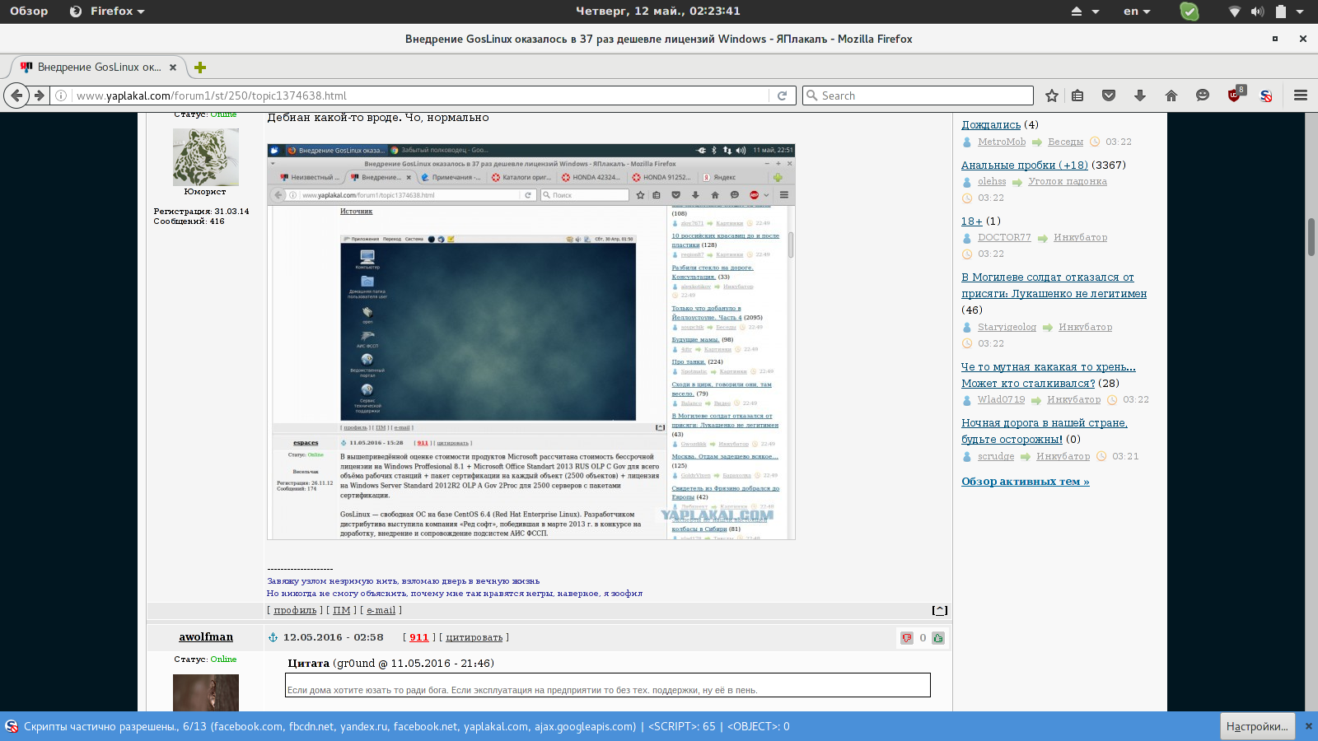Go back with the browser Back arrow
The height and width of the screenshot is (741, 1318).
click(x=16, y=96)
